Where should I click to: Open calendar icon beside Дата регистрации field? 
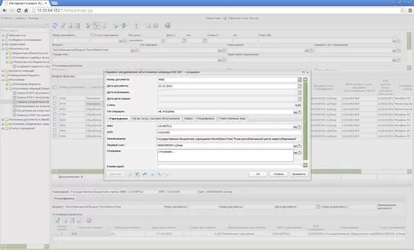coord(299,99)
